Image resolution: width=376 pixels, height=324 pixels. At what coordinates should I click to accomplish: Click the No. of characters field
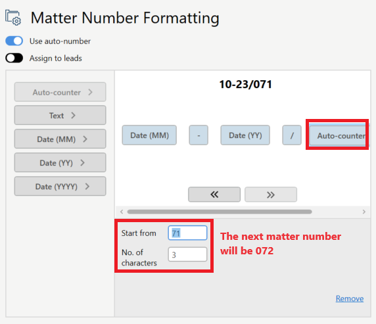coord(187,254)
